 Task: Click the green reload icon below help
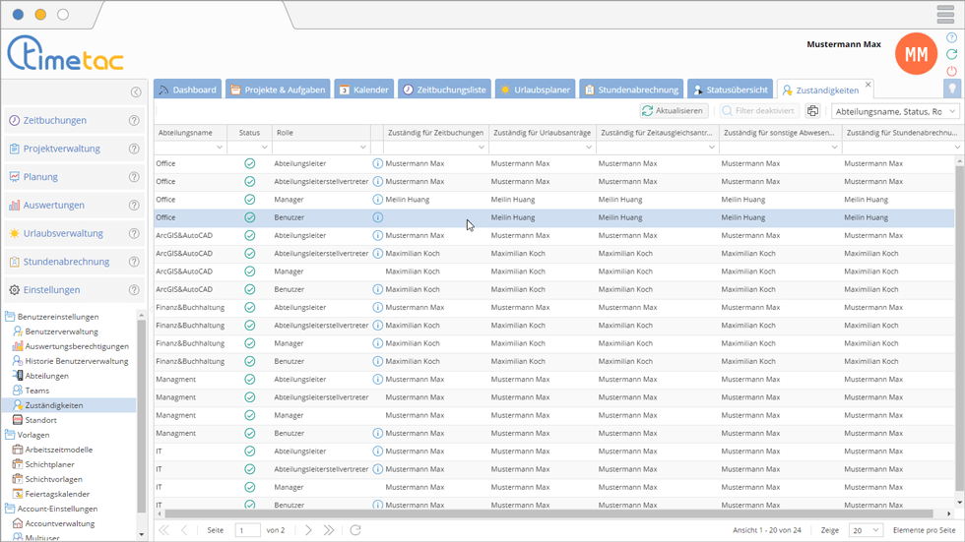point(951,54)
